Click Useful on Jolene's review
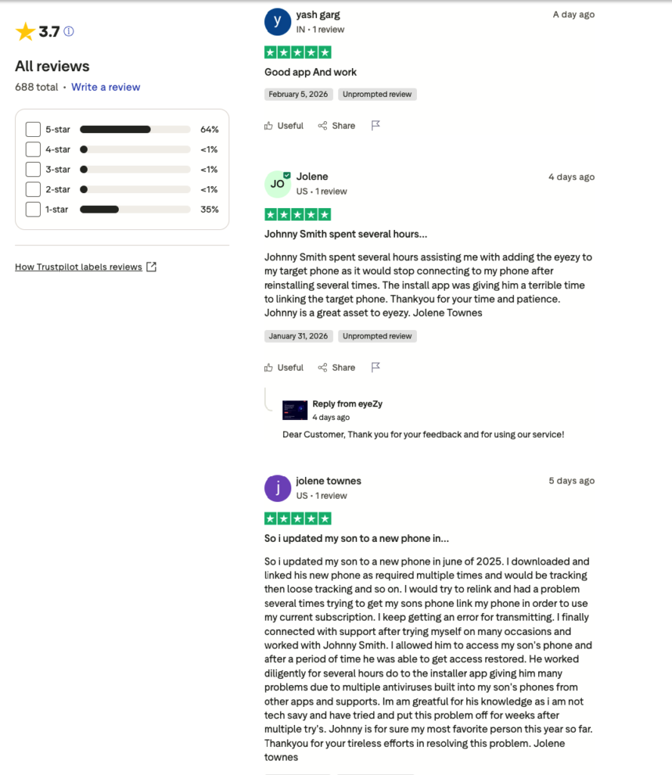The width and height of the screenshot is (672, 775). (284, 367)
